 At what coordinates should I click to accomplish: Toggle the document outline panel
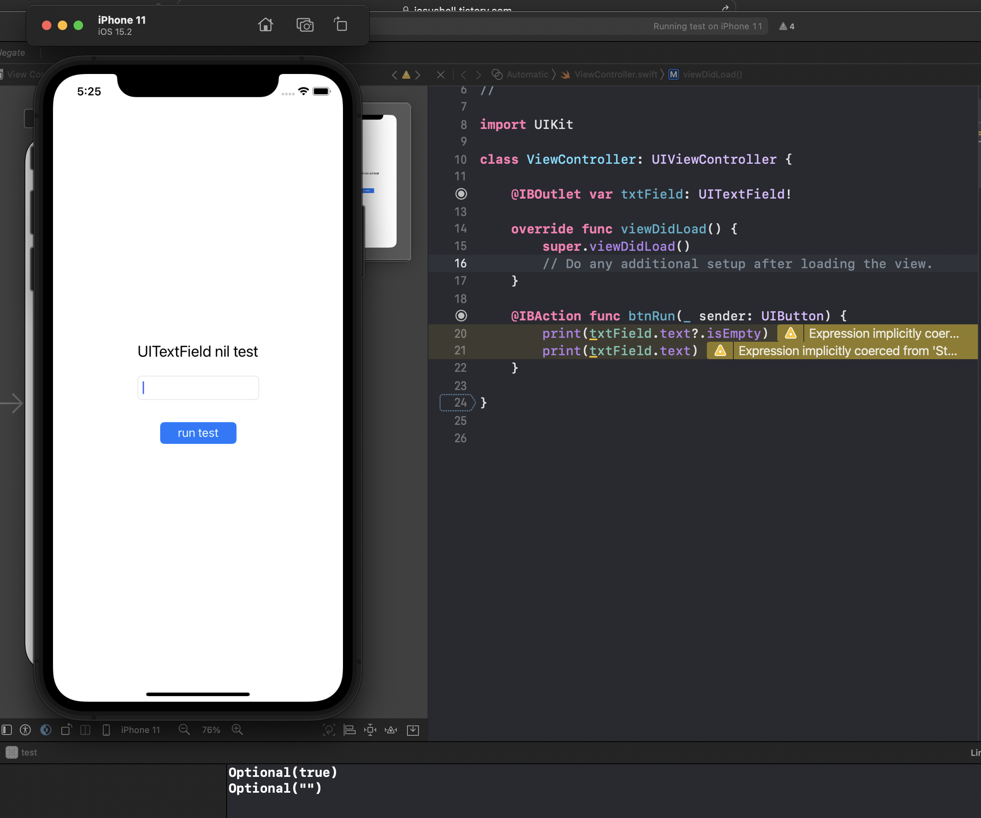[x=7, y=730]
